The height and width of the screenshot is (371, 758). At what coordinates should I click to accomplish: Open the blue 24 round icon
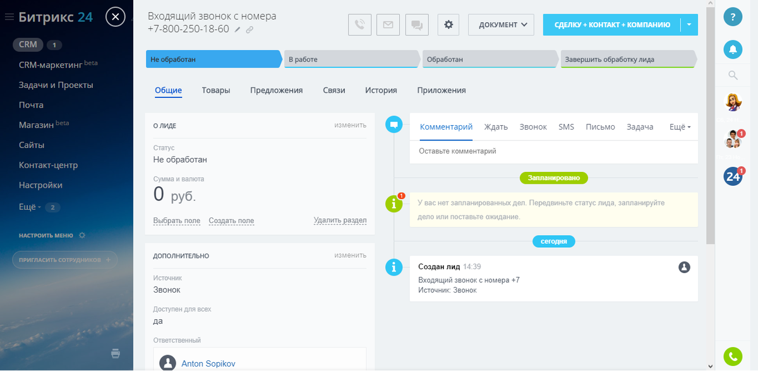tap(733, 176)
